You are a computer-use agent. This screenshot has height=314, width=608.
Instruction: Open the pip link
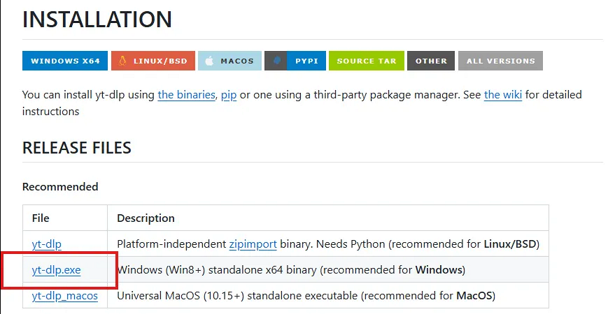[x=229, y=95]
